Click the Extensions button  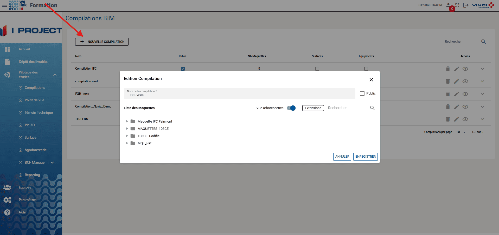coord(313,108)
